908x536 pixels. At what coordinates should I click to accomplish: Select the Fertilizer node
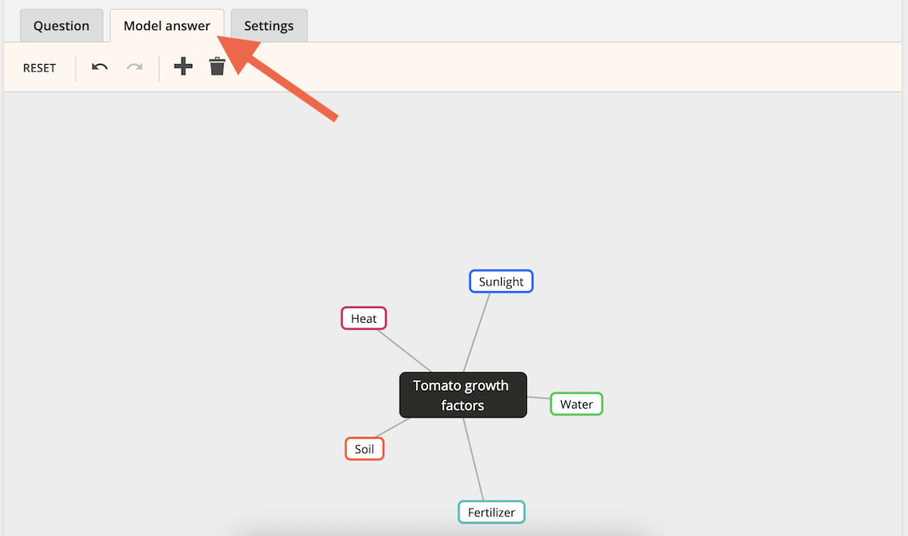click(x=491, y=512)
